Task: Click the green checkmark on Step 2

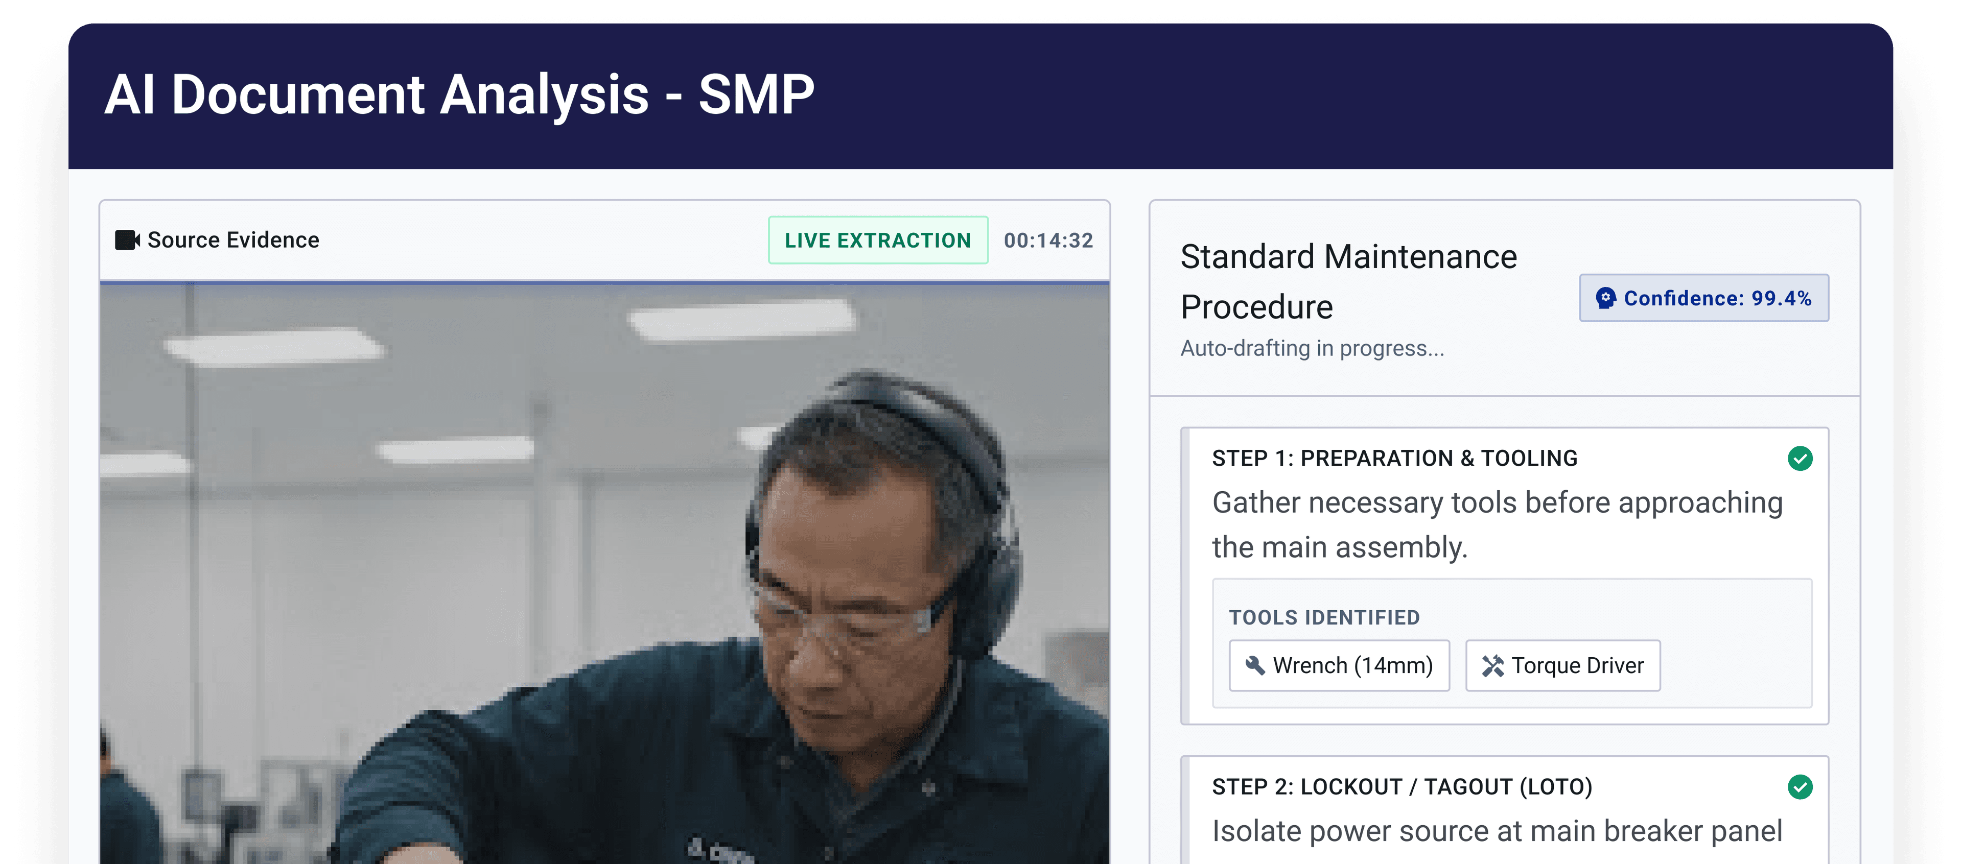Action: (1800, 786)
